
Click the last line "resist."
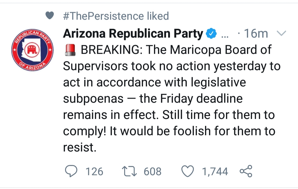80,147
